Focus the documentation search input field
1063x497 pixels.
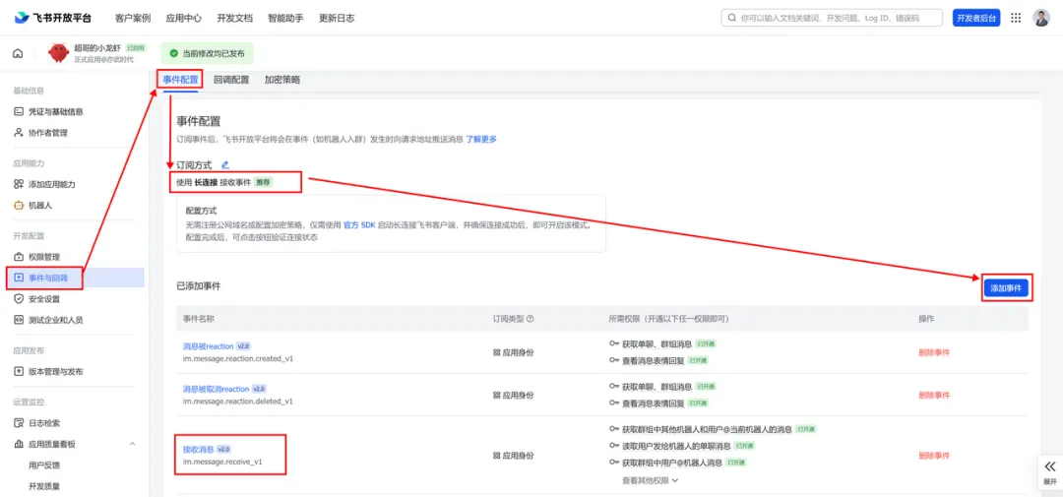pyautogui.click(x=831, y=19)
